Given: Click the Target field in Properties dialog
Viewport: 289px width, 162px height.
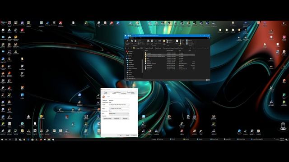Looking at the screenshot, I should click(x=119, y=105).
